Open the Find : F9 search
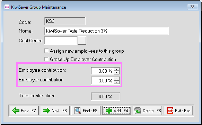The width and height of the screenshot is (202, 125). 86,110
